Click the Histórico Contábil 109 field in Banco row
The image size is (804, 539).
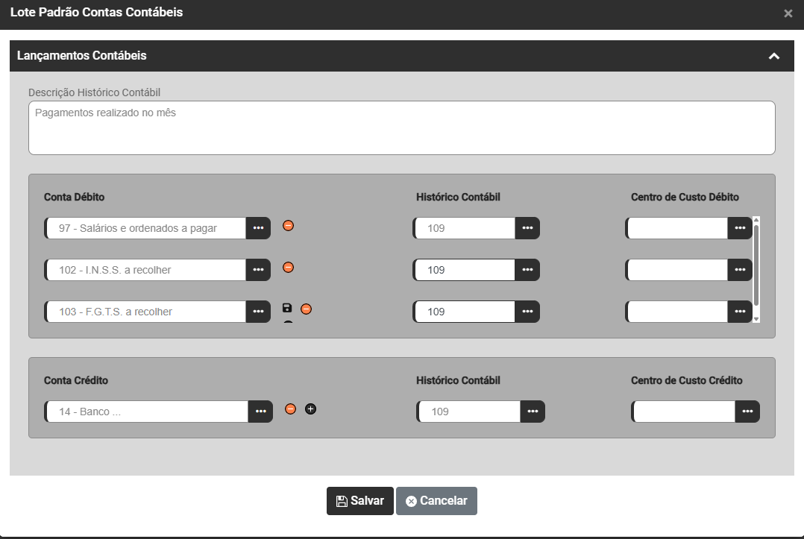(x=468, y=412)
